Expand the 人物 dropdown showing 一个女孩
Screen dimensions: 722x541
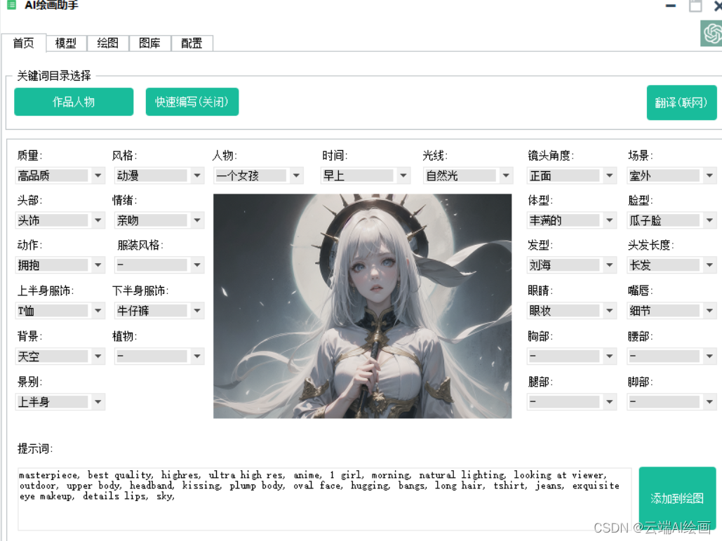click(258, 175)
